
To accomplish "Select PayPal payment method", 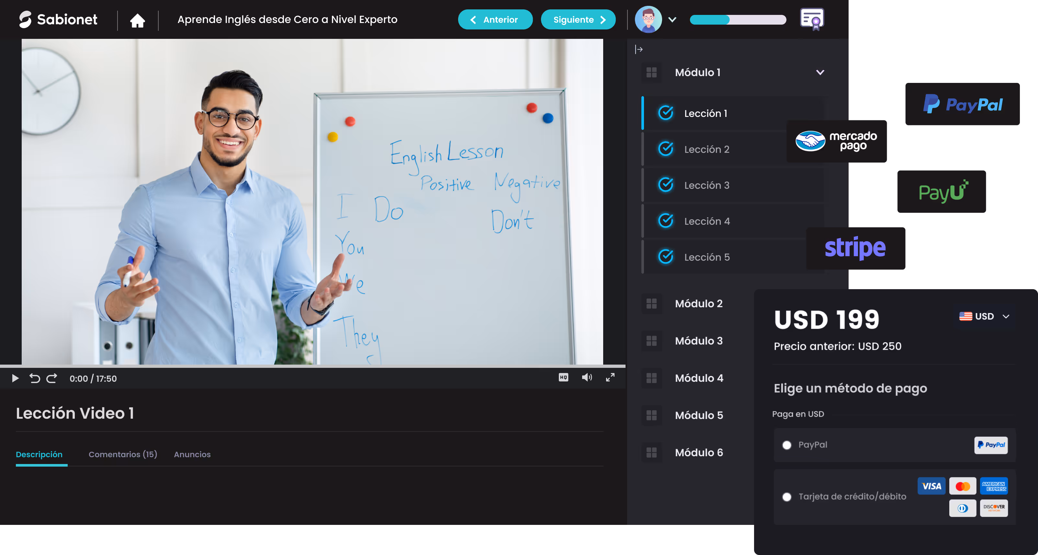I will click(x=786, y=445).
